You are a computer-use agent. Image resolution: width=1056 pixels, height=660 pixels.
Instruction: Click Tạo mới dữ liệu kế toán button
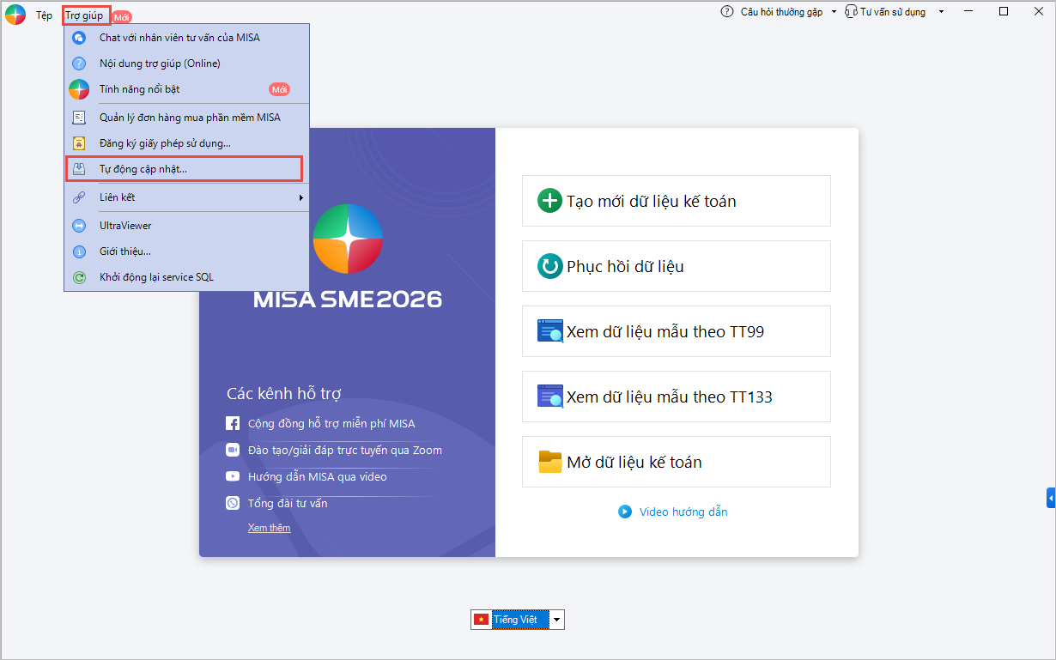click(x=676, y=201)
